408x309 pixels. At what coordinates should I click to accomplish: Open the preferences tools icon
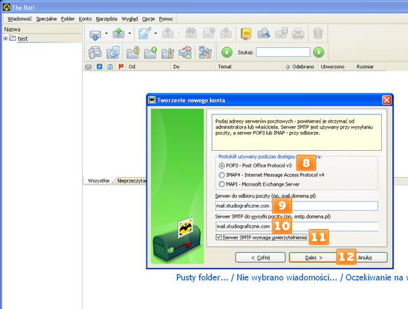coord(205,52)
